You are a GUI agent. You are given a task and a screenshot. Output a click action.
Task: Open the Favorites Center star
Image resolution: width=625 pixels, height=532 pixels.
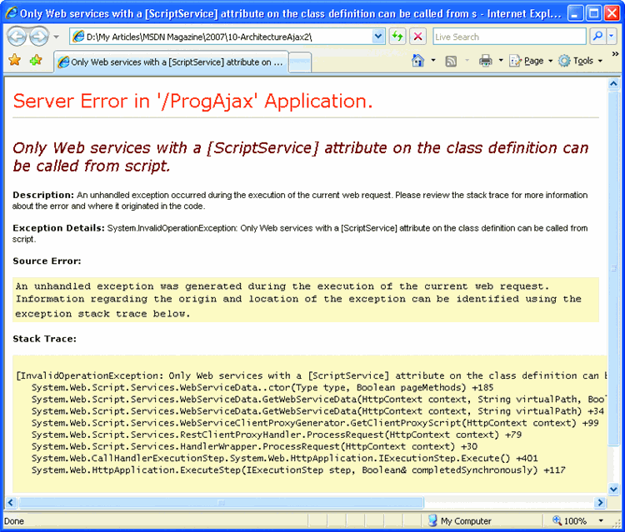pyautogui.click(x=14, y=61)
